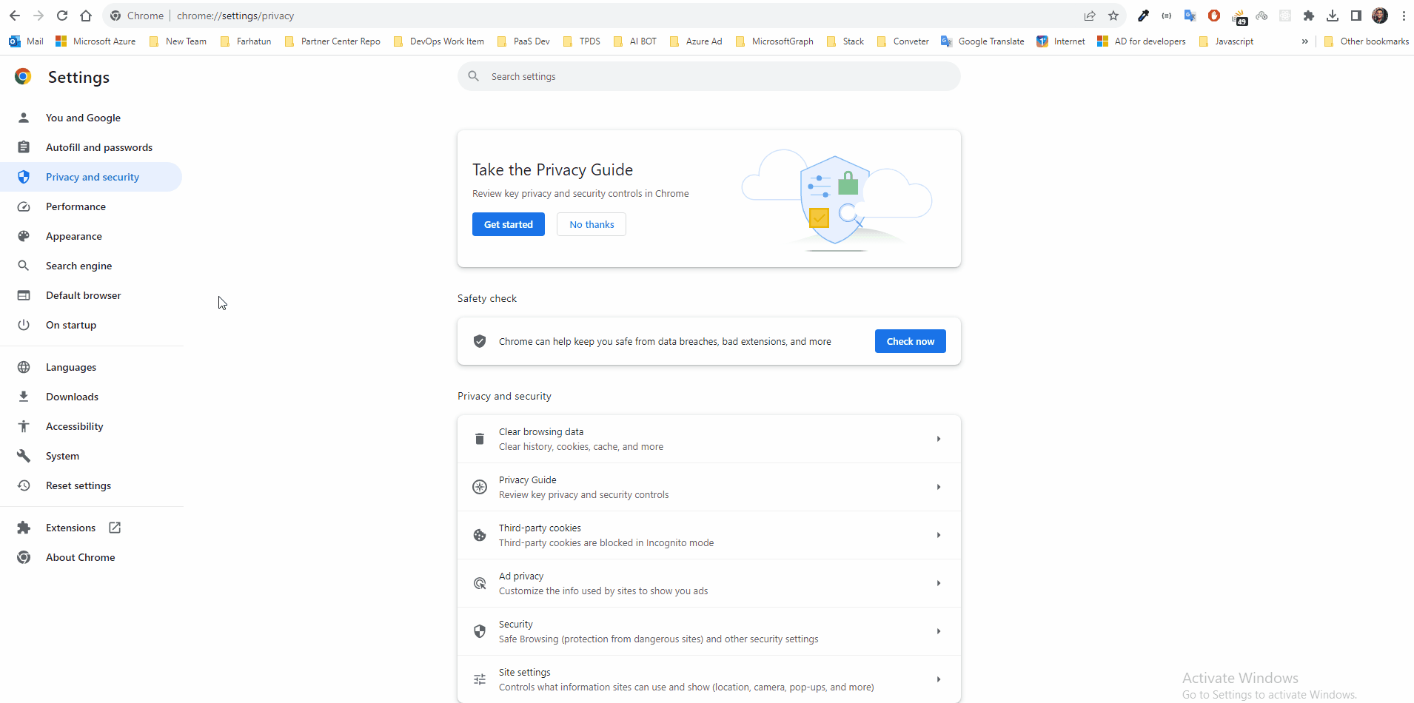Reload the settings page
Image resolution: width=1414 pixels, height=703 pixels.
pyautogui.click(x=62, y=16)
